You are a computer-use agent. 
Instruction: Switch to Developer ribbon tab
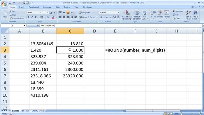tap(87, 7)
